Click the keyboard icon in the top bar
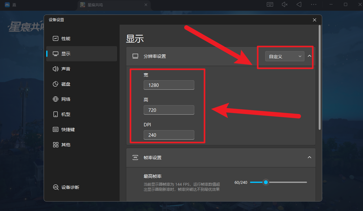 [270, 4]
